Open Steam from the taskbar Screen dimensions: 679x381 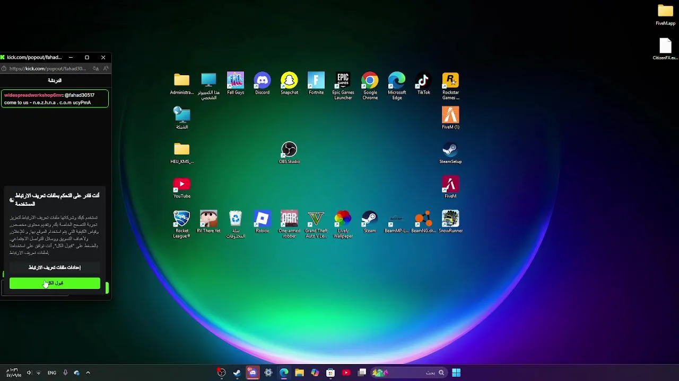[237, 373]
